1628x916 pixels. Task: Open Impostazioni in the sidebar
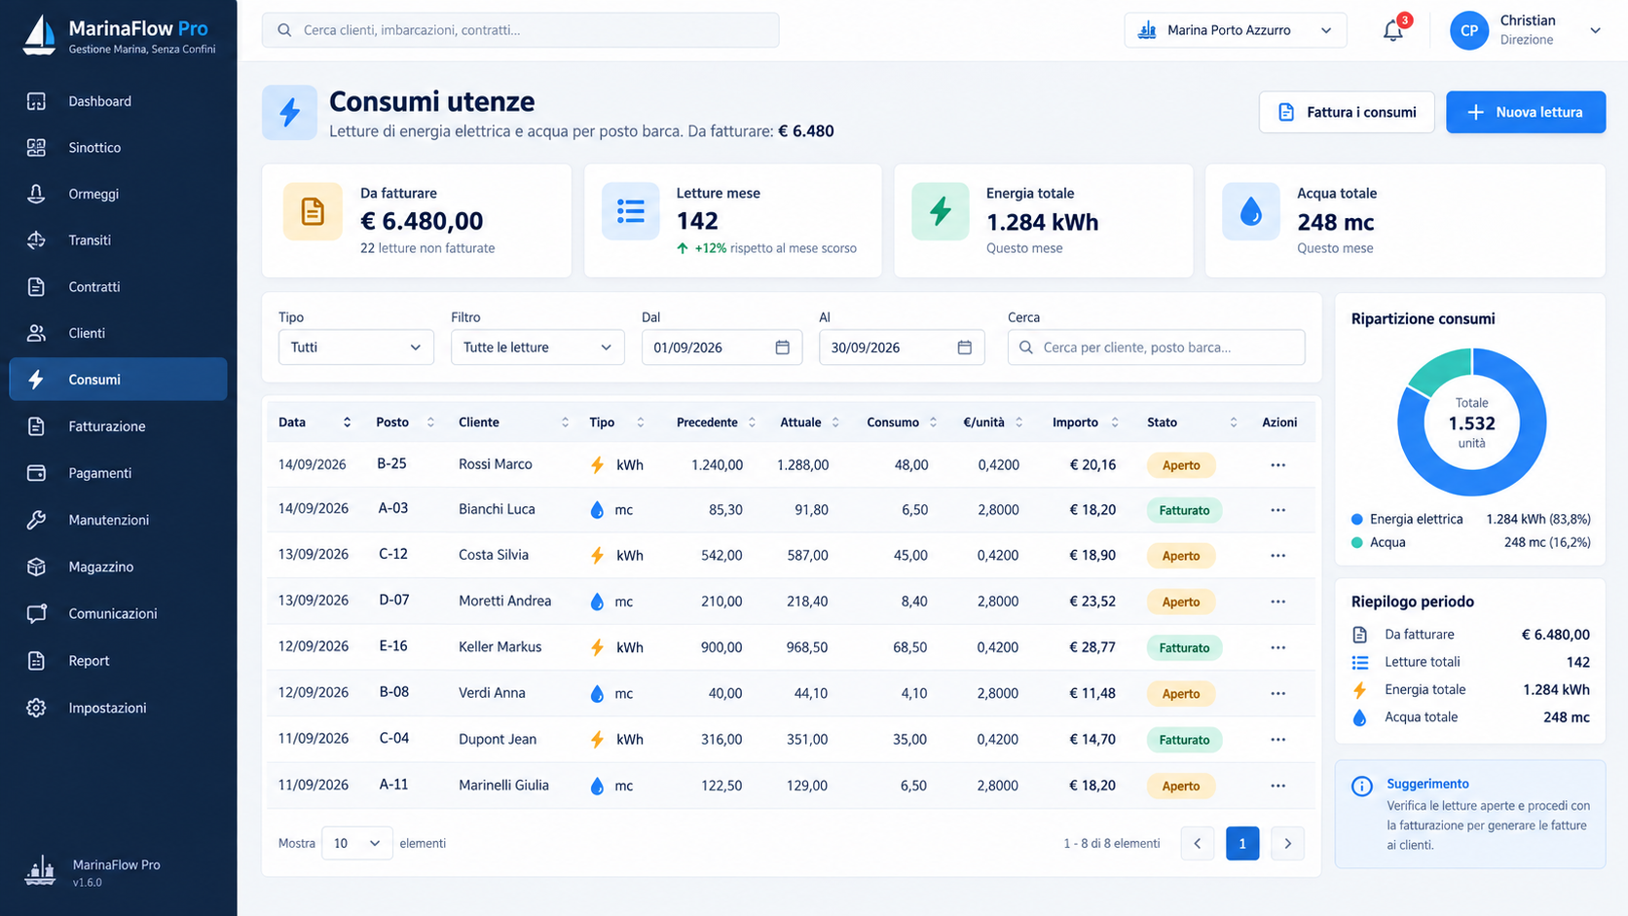pyautogui.click(x=118, y=708)
